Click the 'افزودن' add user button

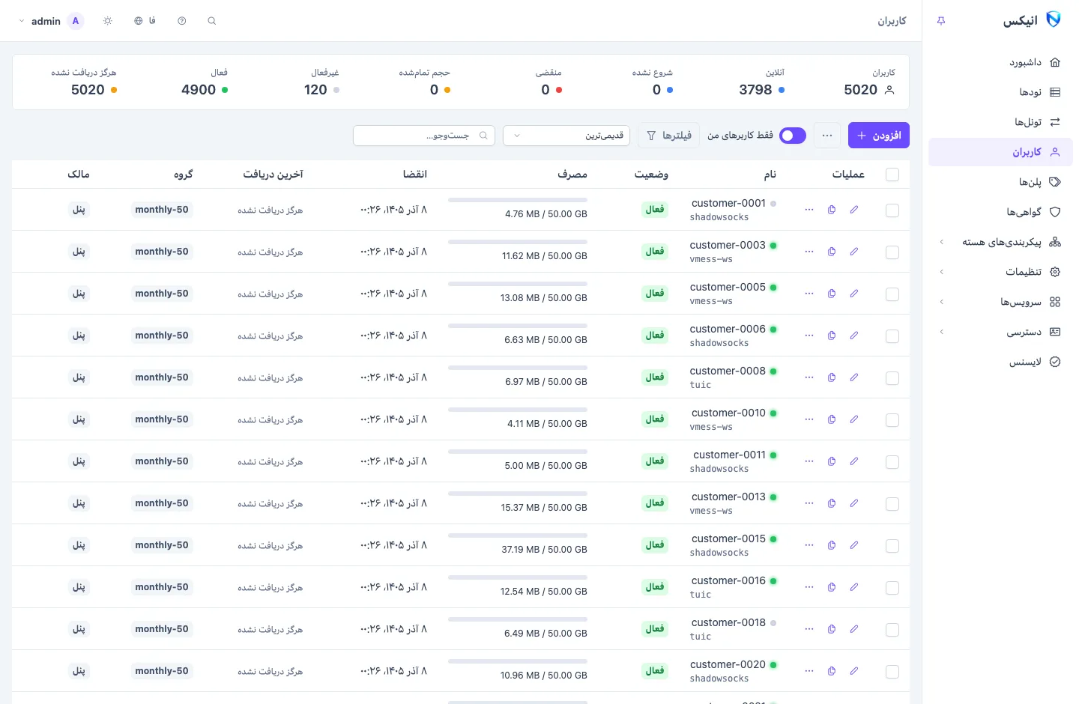[879, 136]
